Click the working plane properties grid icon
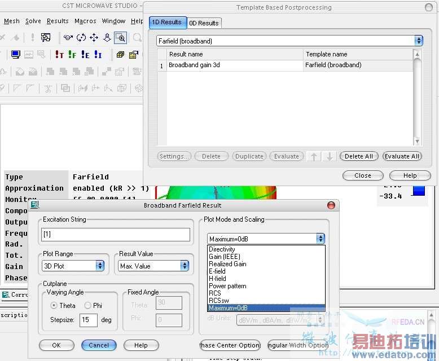The width and height of the screenshot is (439, 361). [x=46, y=37]
